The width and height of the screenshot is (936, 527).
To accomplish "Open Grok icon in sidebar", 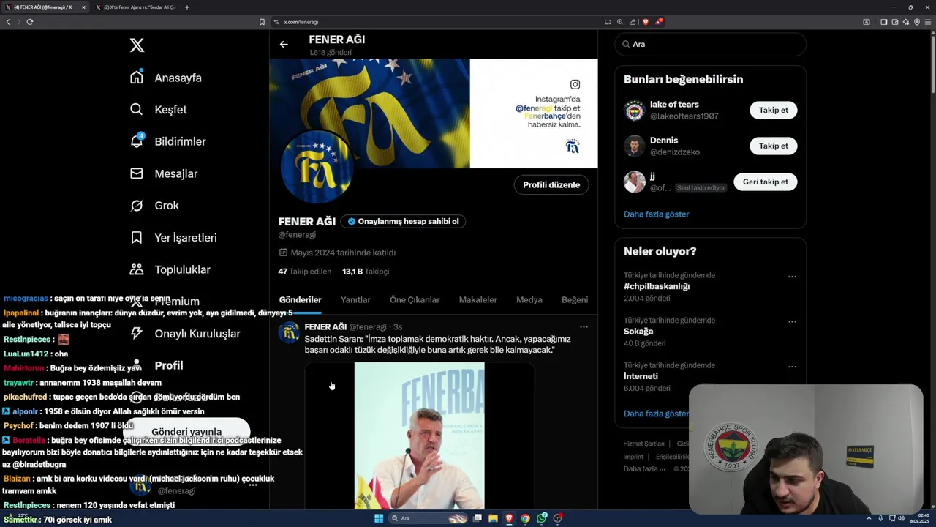I will click(x=137, y=206).
